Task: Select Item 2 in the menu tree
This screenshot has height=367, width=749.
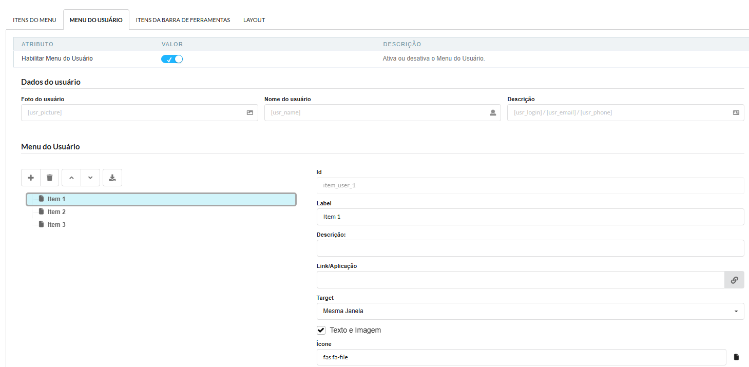Action: click(56, 212)
